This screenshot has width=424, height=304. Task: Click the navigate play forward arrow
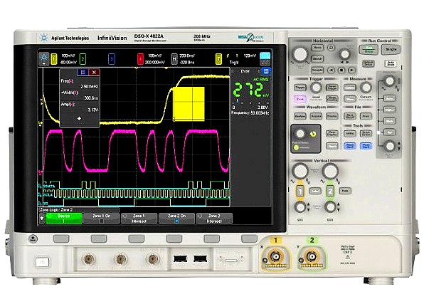tap(351, 70)
